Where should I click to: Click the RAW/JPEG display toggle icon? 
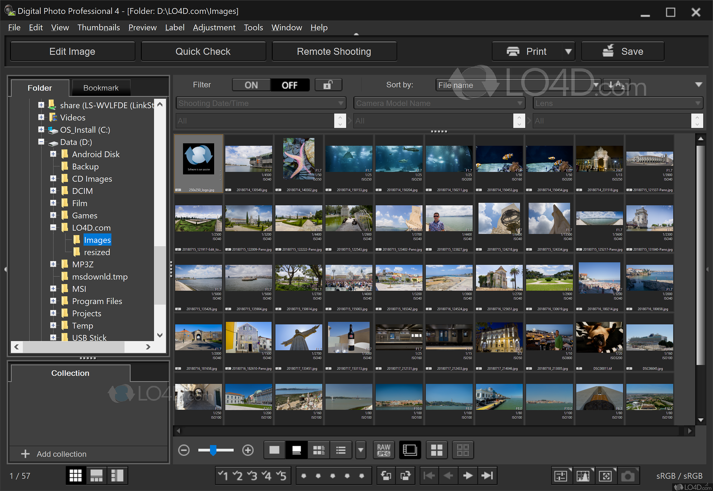point(384,450)
